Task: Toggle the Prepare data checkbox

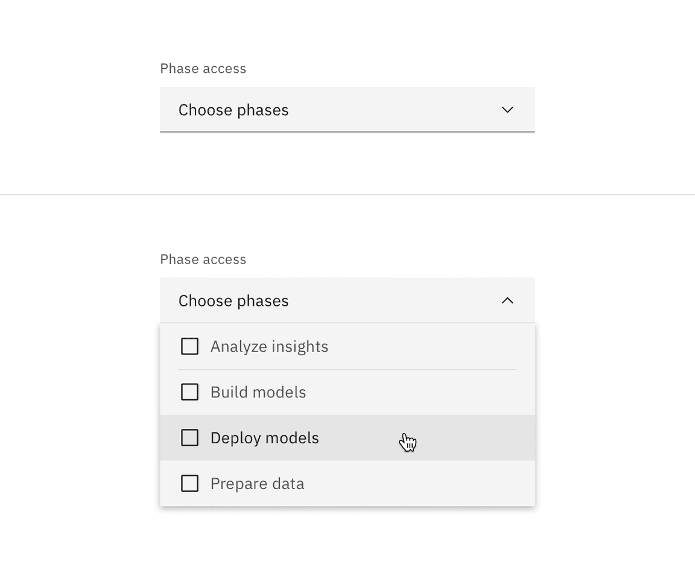Action: (x=190, y=484)
